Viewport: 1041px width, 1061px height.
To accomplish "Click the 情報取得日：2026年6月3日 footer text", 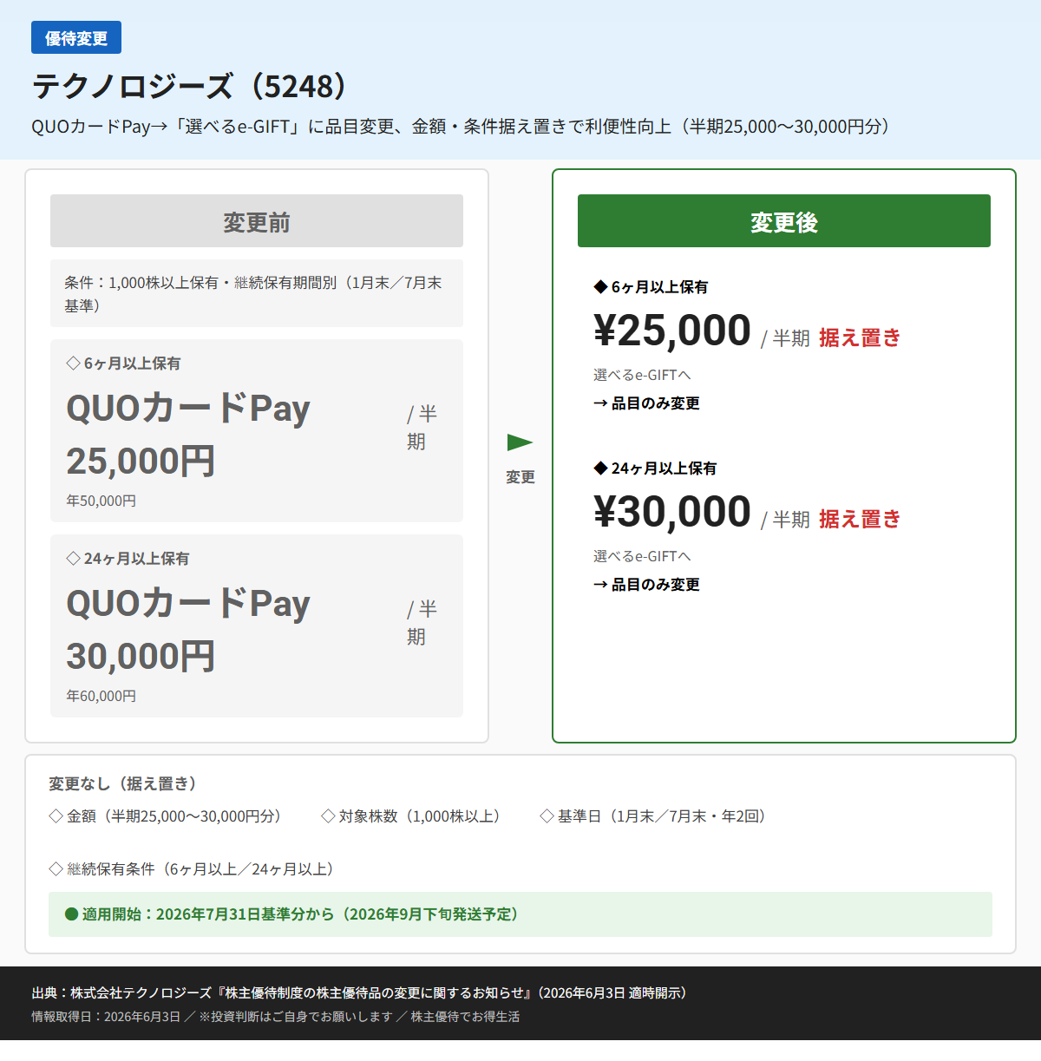I will (106, 1017).
